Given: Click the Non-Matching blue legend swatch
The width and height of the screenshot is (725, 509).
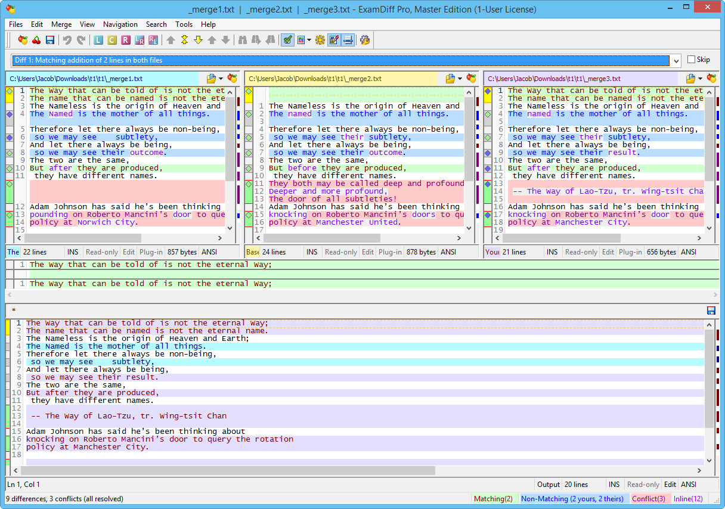Looking at the screenshot, I should (572, 499).
